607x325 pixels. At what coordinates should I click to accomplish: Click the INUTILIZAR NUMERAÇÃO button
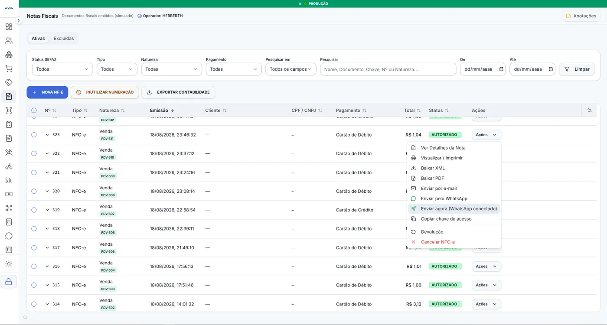[105, 92]
